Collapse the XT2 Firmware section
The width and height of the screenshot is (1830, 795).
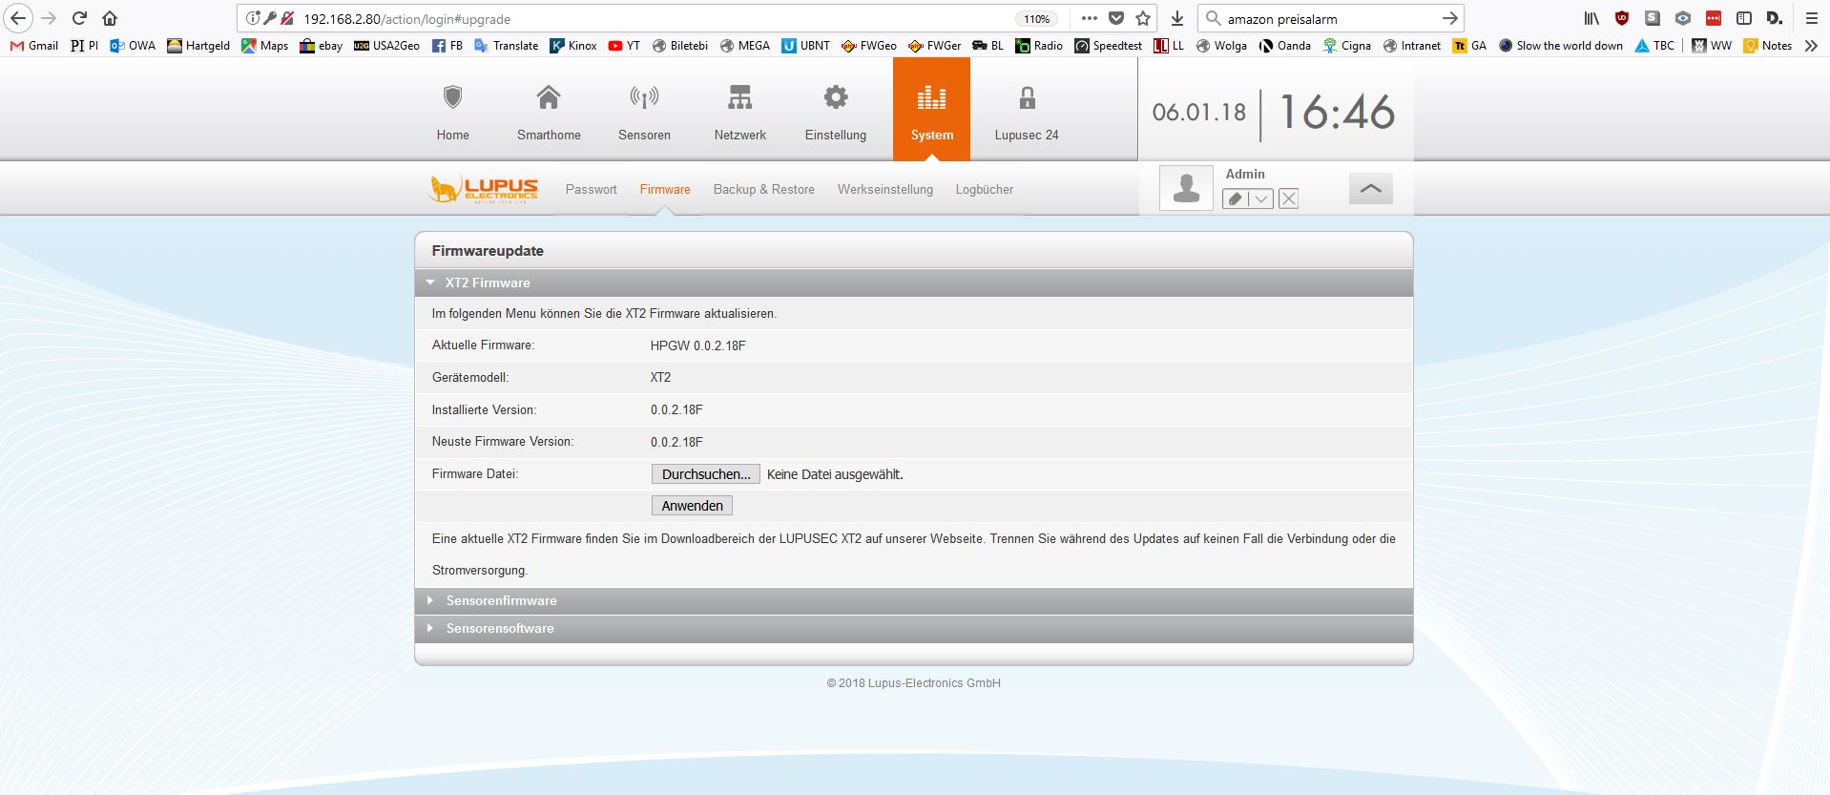487,282
